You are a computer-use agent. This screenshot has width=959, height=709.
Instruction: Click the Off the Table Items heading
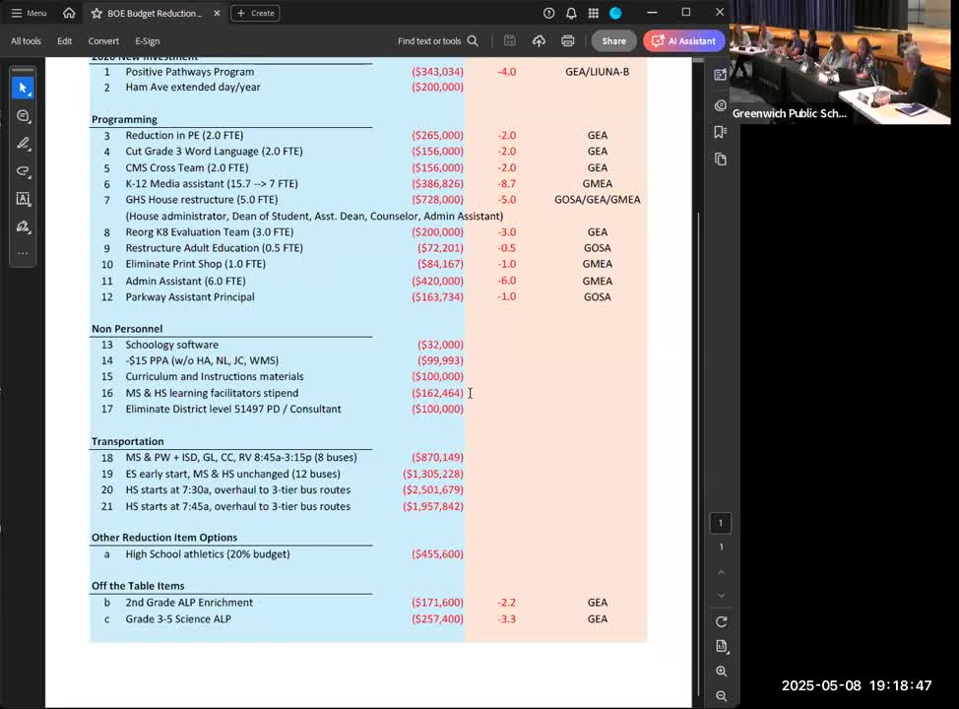[x=138, y=586]
